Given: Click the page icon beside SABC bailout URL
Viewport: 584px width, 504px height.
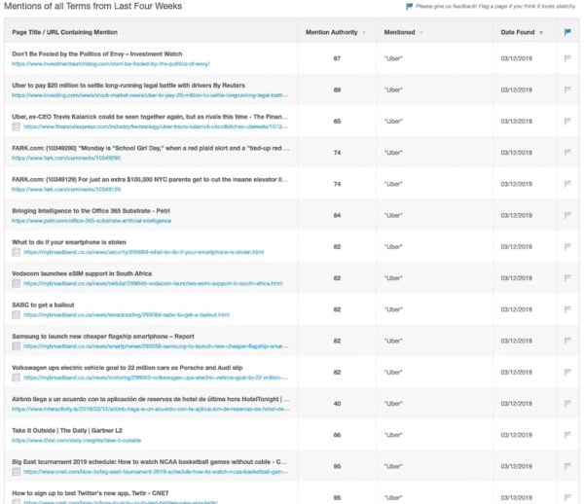Looking at the screenshot, I should pyautogui.click(x=17, y=315).
